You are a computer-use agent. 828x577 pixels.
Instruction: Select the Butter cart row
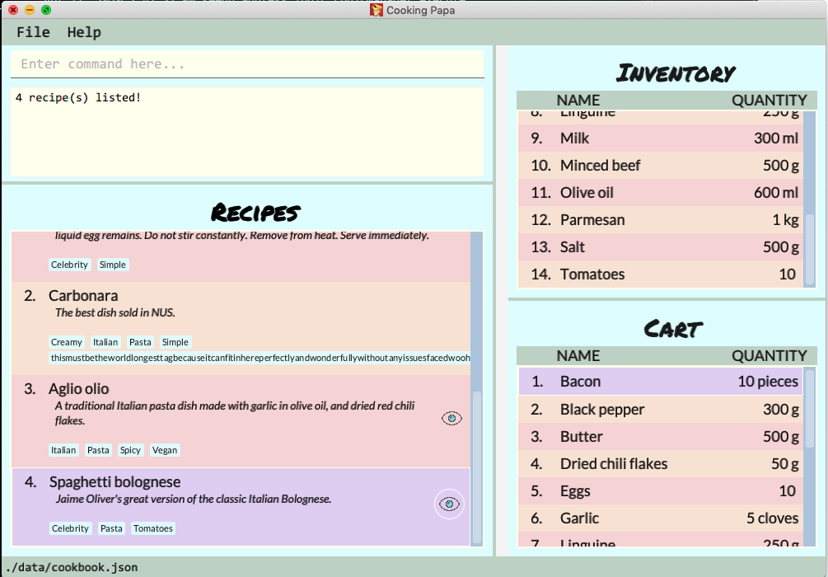660,436
